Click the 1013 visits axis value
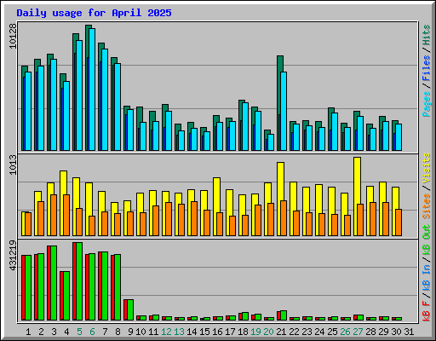 coord(13,165)
